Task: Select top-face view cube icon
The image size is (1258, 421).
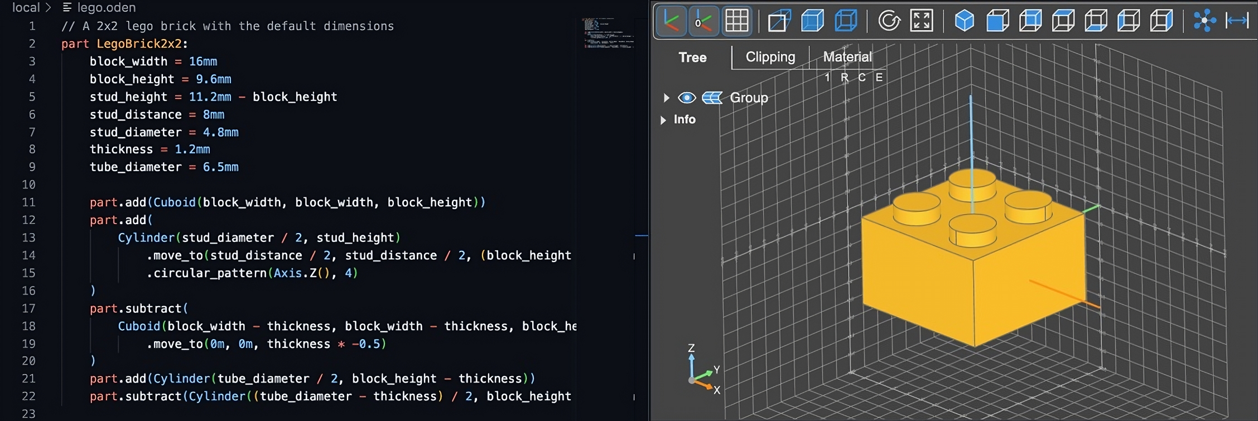Action: pyautogui.click(x=1063, y=21)
